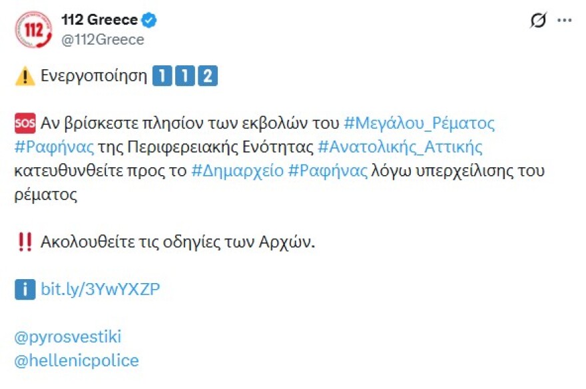Open the 112 Greece display name
This screenshot has height=389, width=586.
point(99,20)
